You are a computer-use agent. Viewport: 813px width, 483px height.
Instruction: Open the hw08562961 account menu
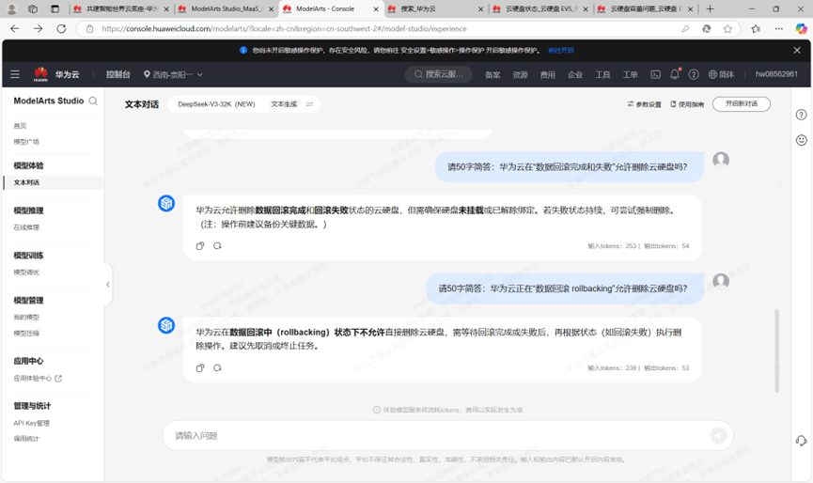[776, 74]
